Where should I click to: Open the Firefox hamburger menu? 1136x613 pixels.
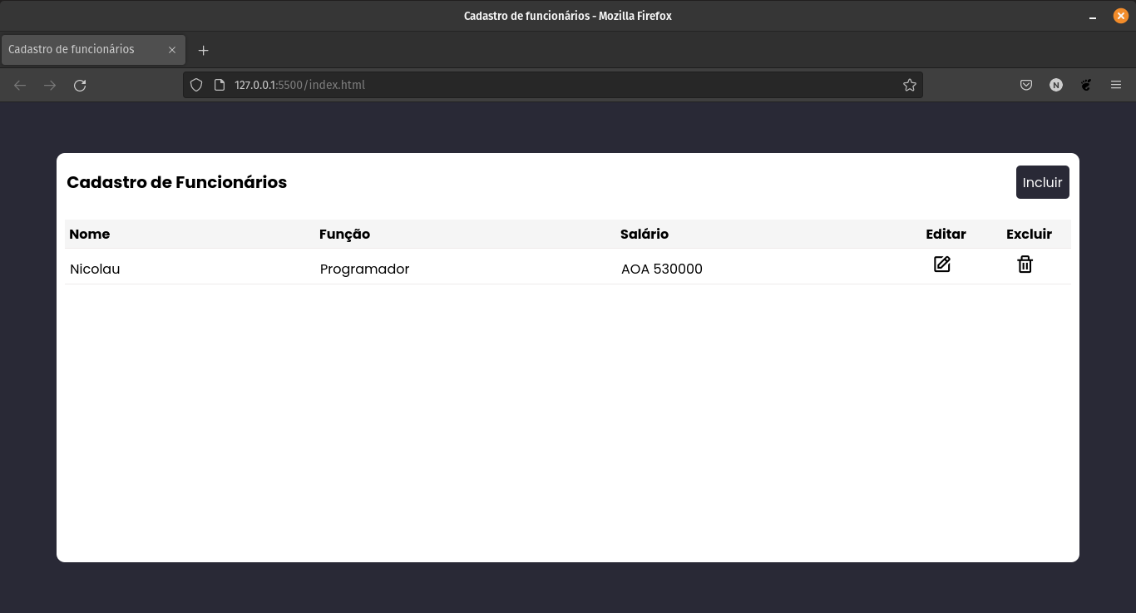click(x=1116, y=85)
